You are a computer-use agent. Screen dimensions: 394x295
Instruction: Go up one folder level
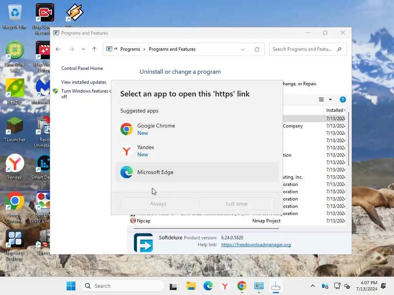95,49
